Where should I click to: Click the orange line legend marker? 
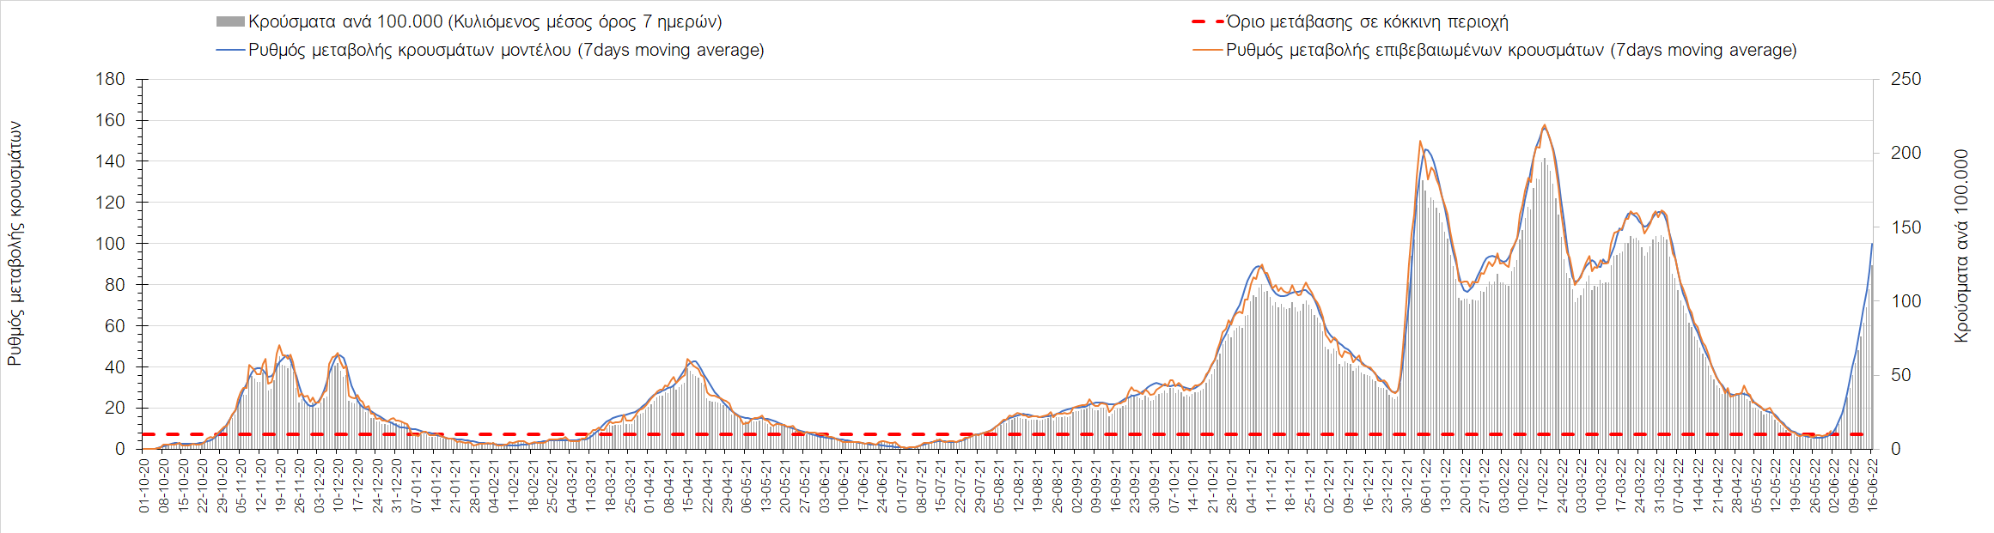[x=1207, y=51]
